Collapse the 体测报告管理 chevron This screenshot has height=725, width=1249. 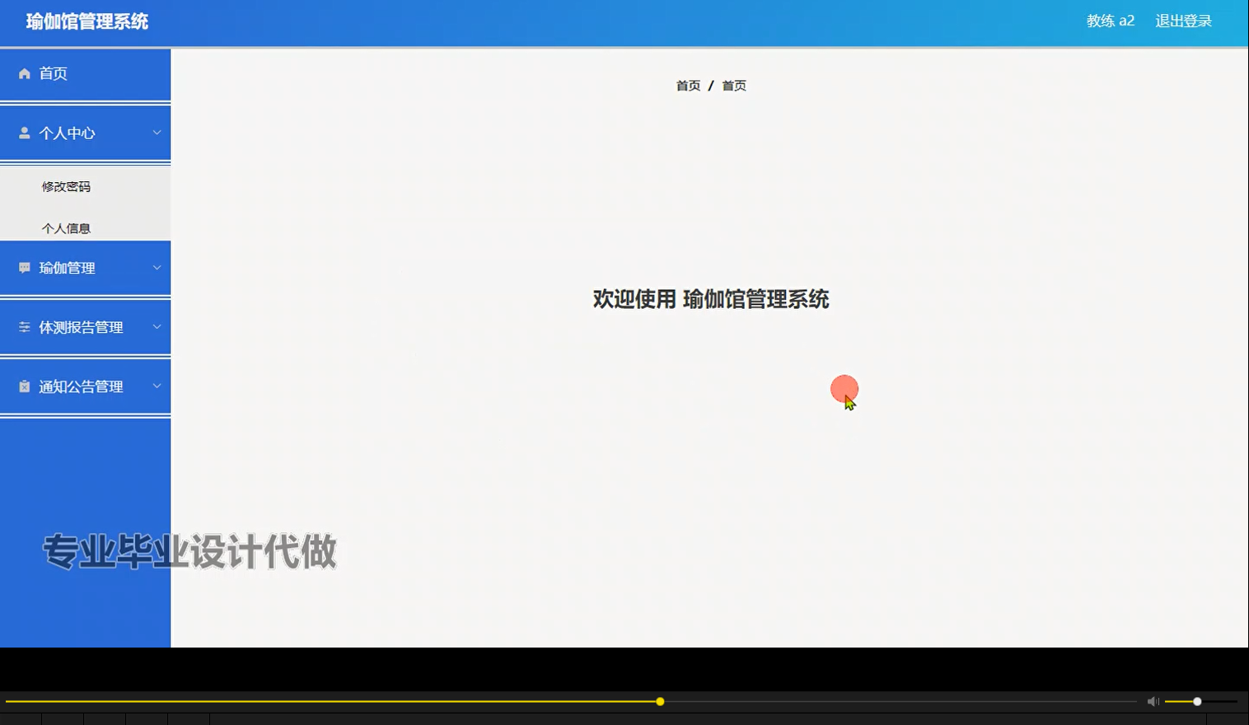[157, 326]
